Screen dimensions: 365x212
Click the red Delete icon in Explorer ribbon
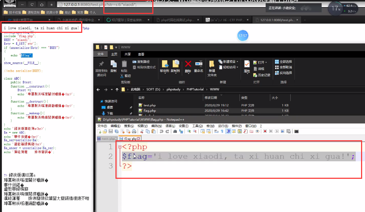[x=188, y=64]
